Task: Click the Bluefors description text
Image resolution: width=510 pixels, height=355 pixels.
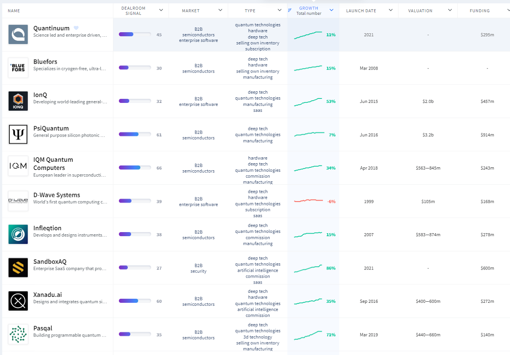Action: pyautogui.click(x=70, y=68)
